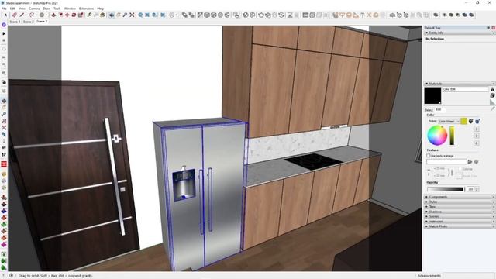Click the black cooktop on counter
The width and height of the screenshot is (496, 279).
point(313,161)
